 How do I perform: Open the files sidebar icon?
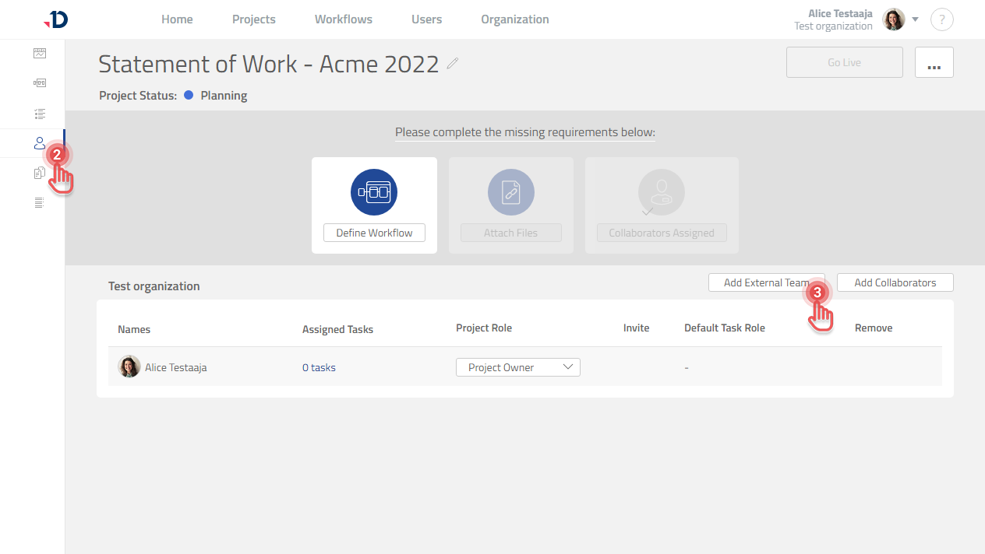pos(40,174)
